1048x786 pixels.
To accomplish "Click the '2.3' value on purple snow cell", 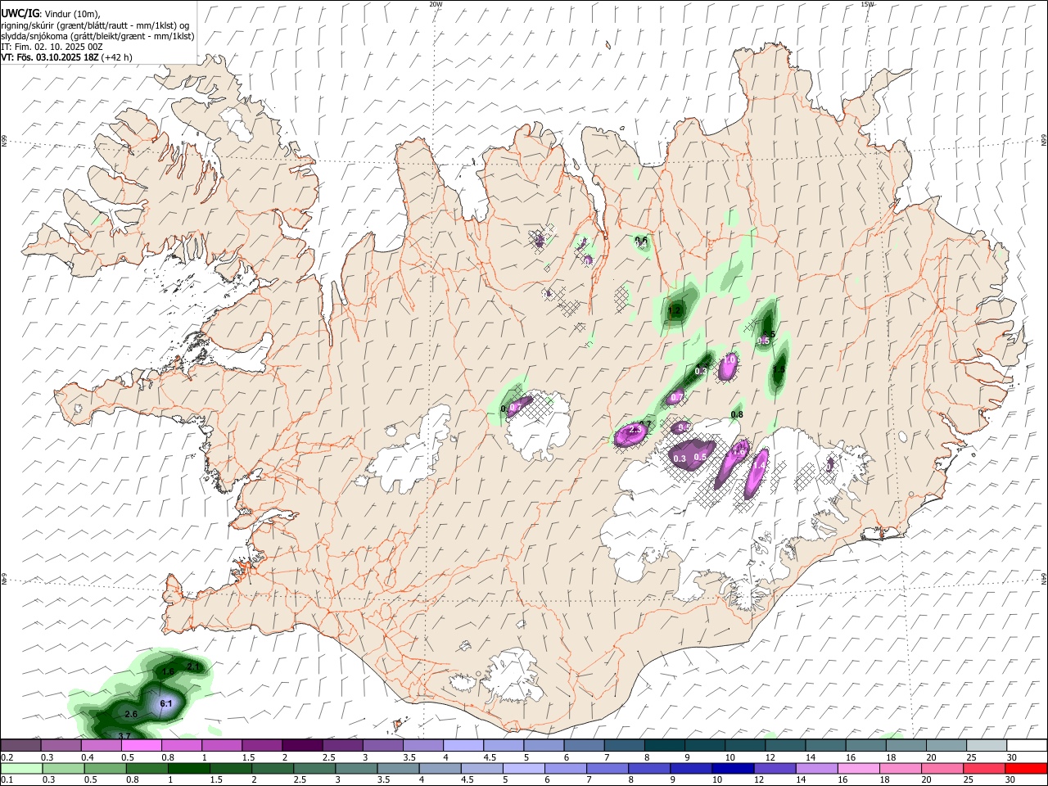I will click(635, 430).
